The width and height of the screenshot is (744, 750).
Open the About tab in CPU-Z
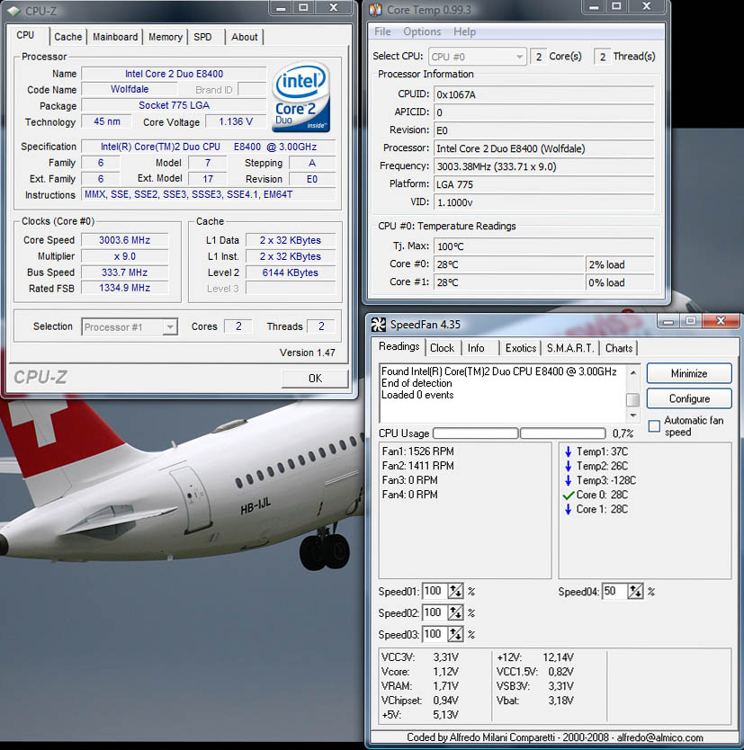(244, 37)
